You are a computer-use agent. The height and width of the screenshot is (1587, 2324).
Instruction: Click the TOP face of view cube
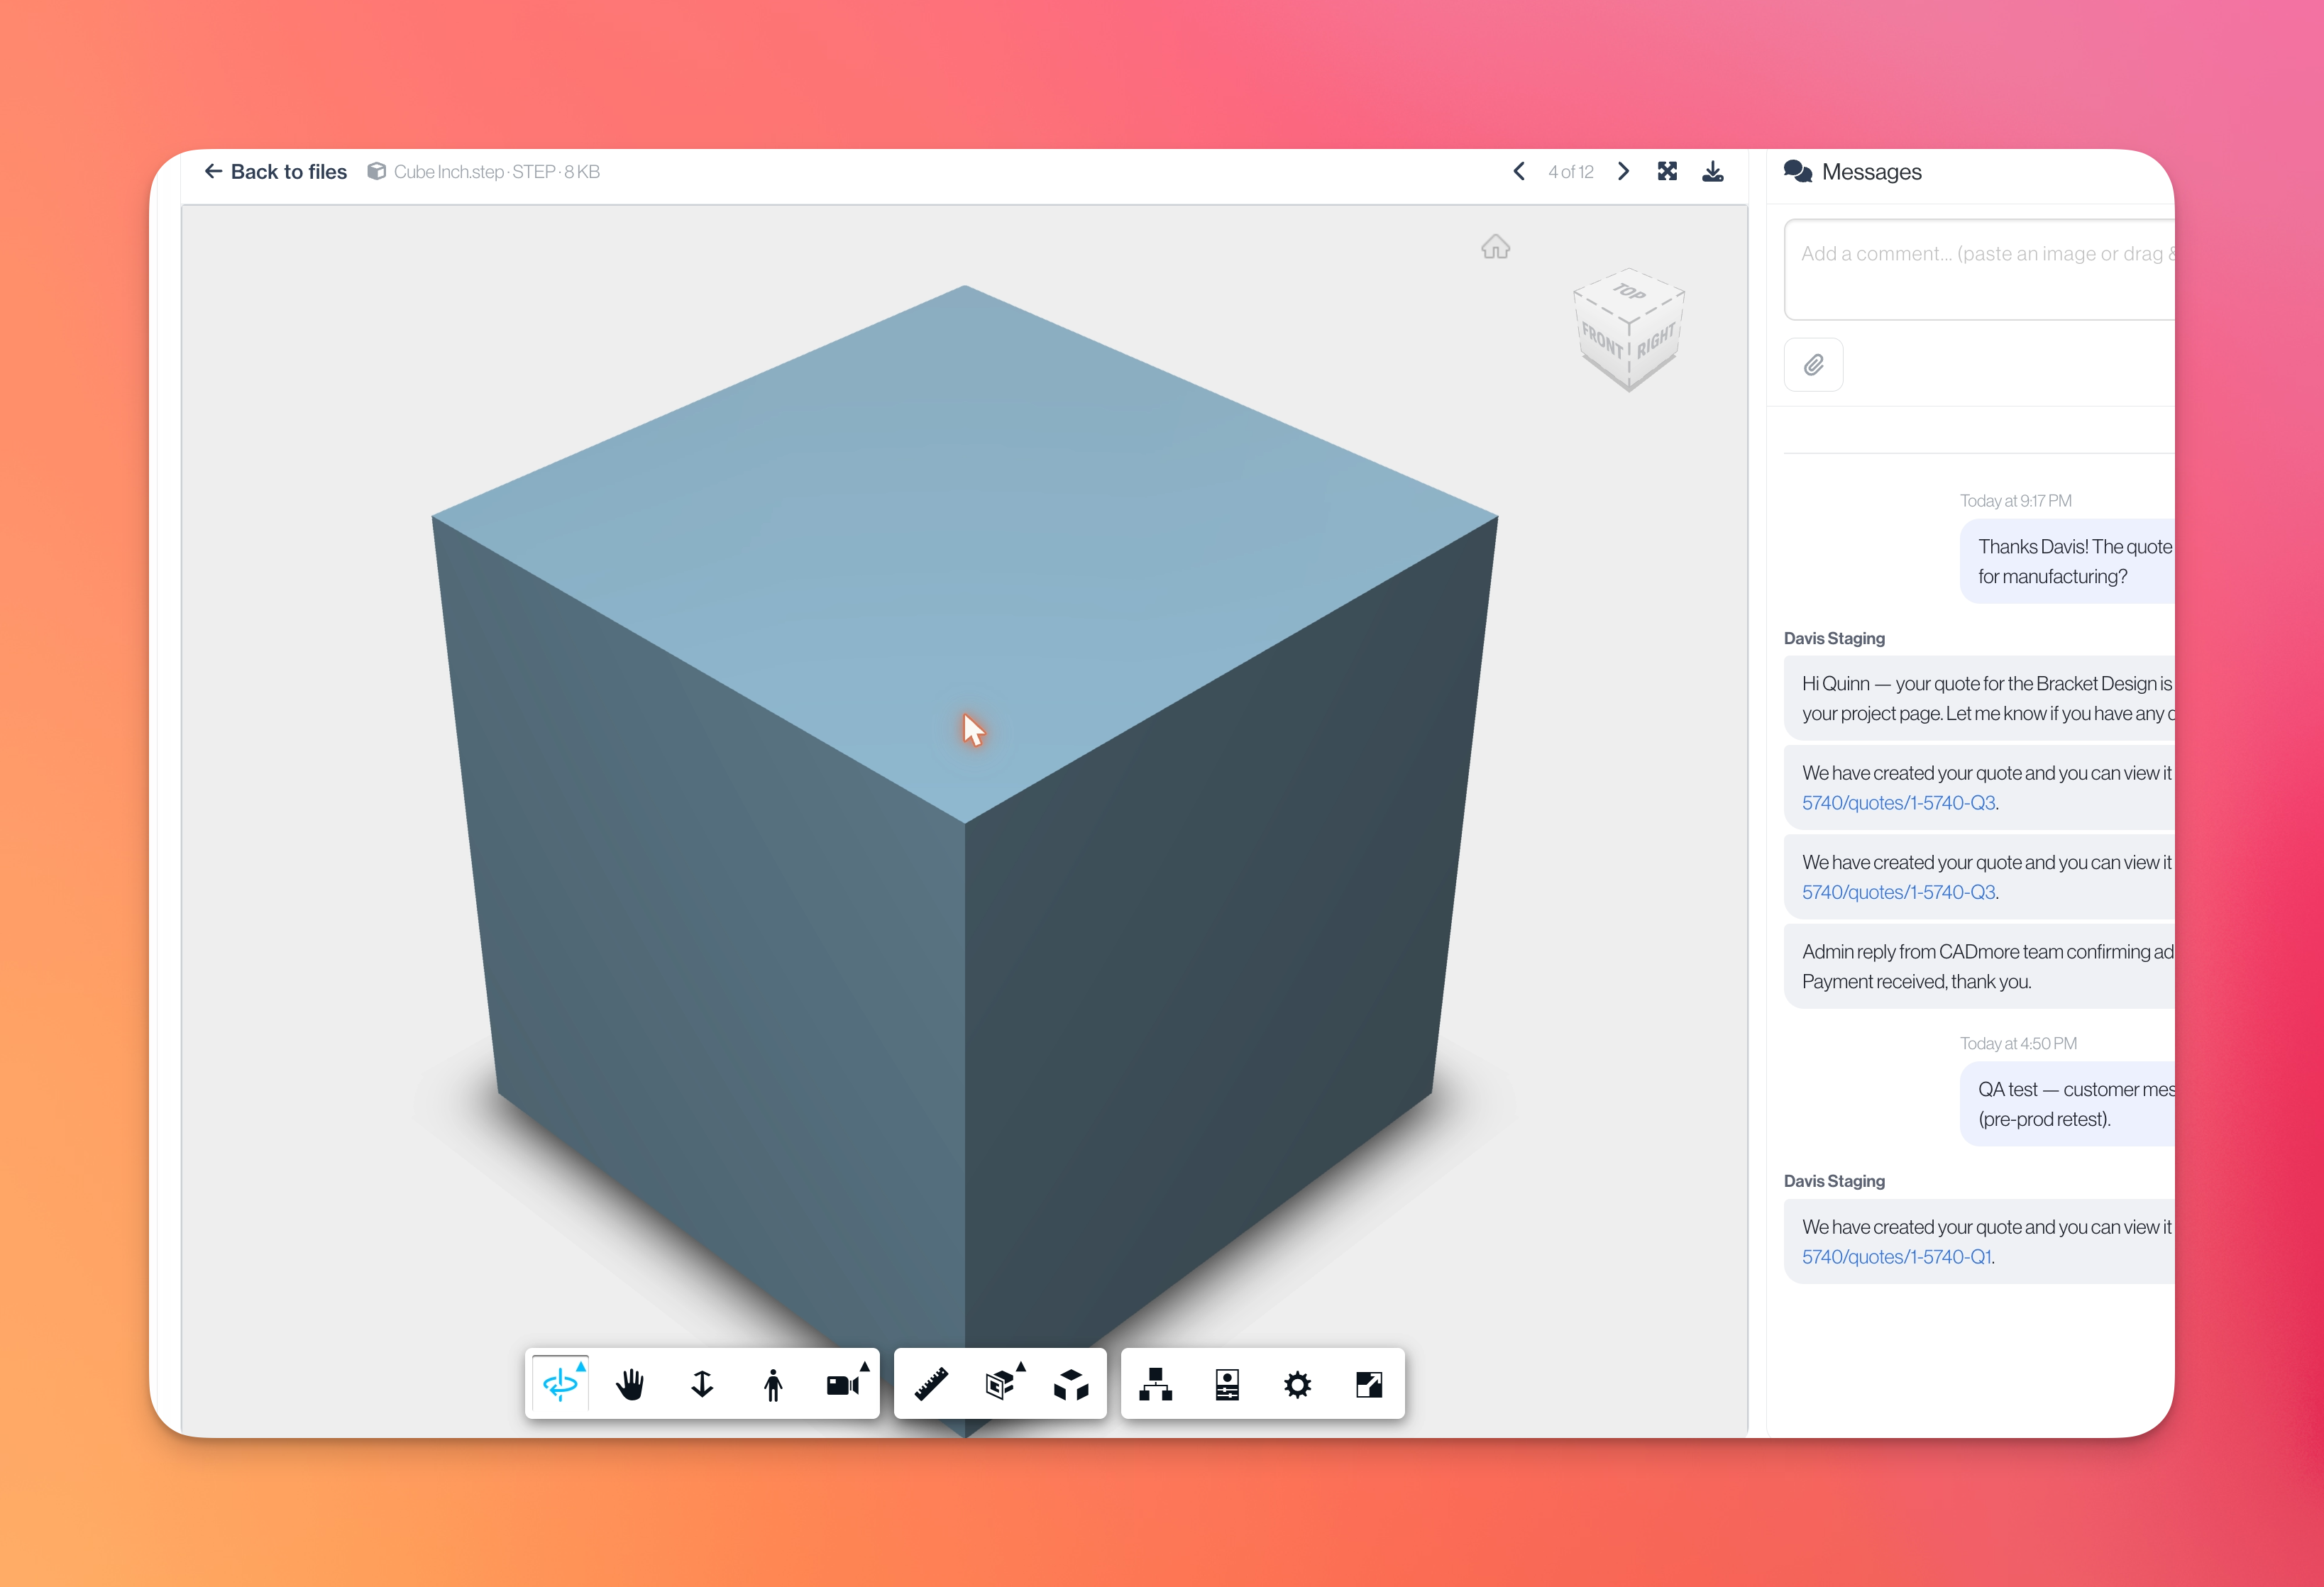click(x=1629, y=292)
